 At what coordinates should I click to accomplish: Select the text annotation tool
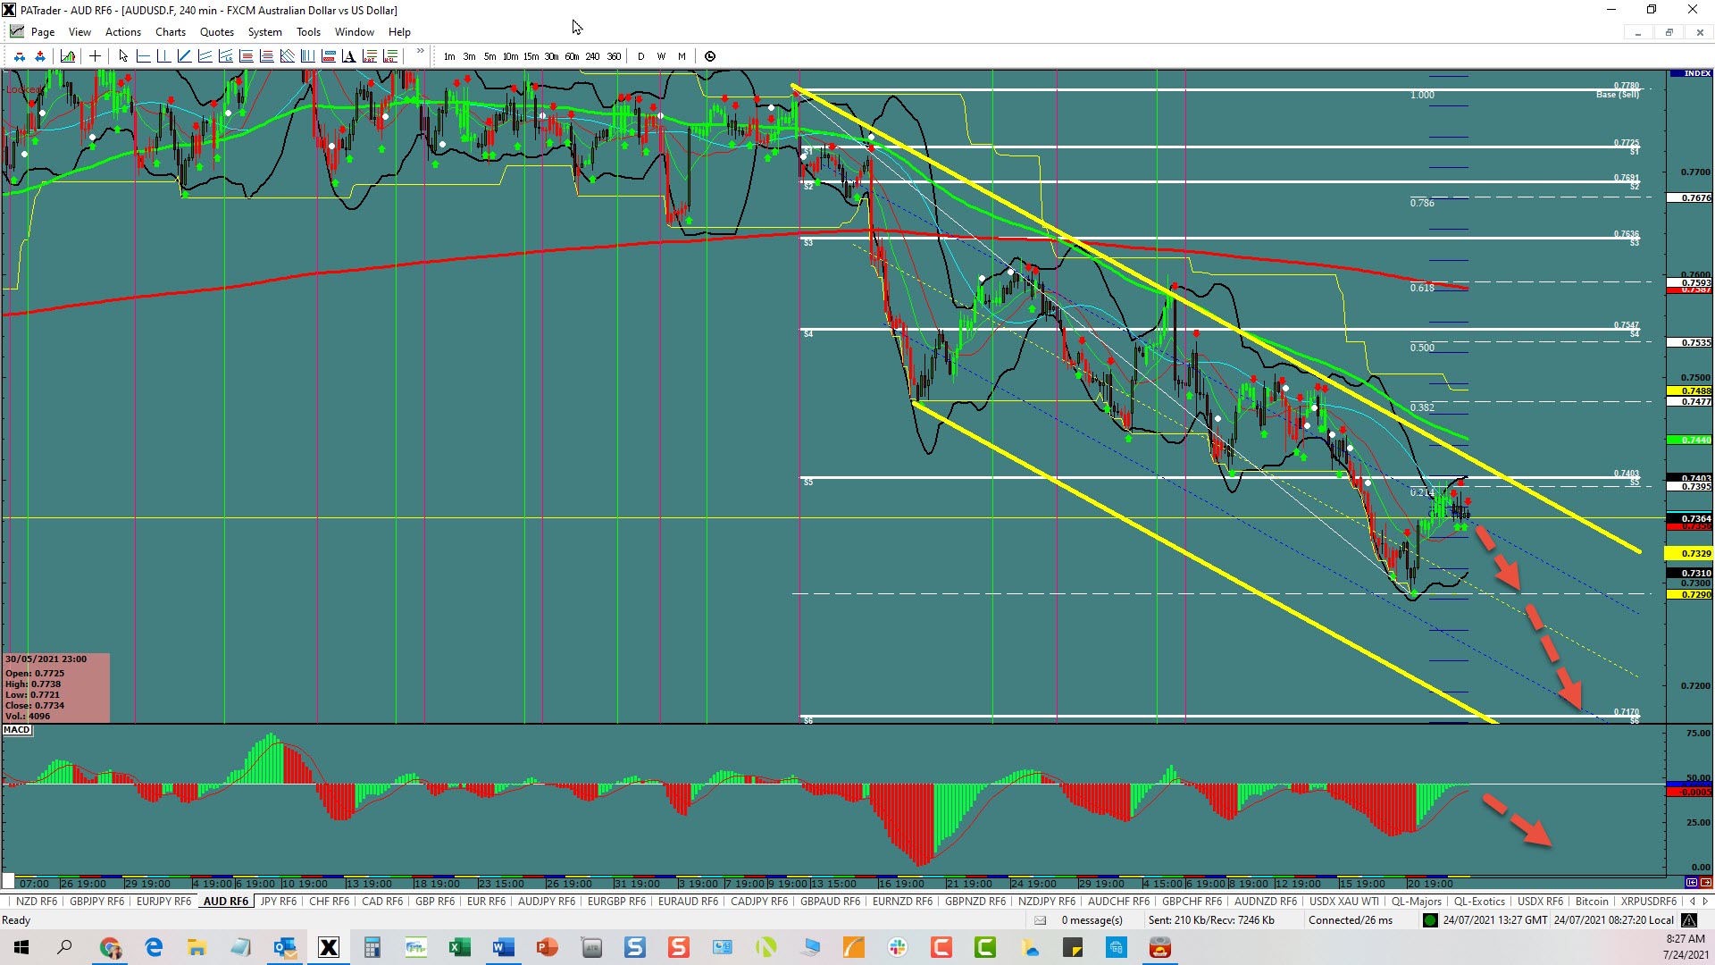pyautogui.click(x=348, y=56)
